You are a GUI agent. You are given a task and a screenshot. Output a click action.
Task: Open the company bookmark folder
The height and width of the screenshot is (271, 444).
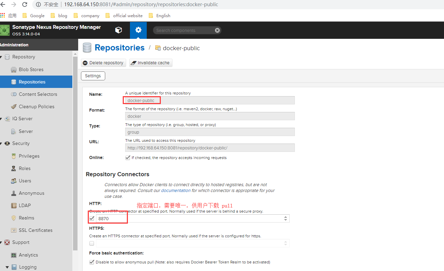point(86,15)
